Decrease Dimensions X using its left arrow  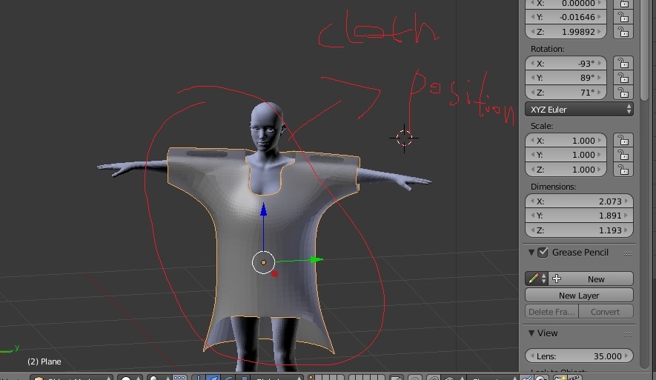(532, 201)
